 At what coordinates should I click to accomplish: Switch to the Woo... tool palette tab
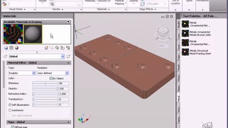pyautogui.click(x=178, y=108)
